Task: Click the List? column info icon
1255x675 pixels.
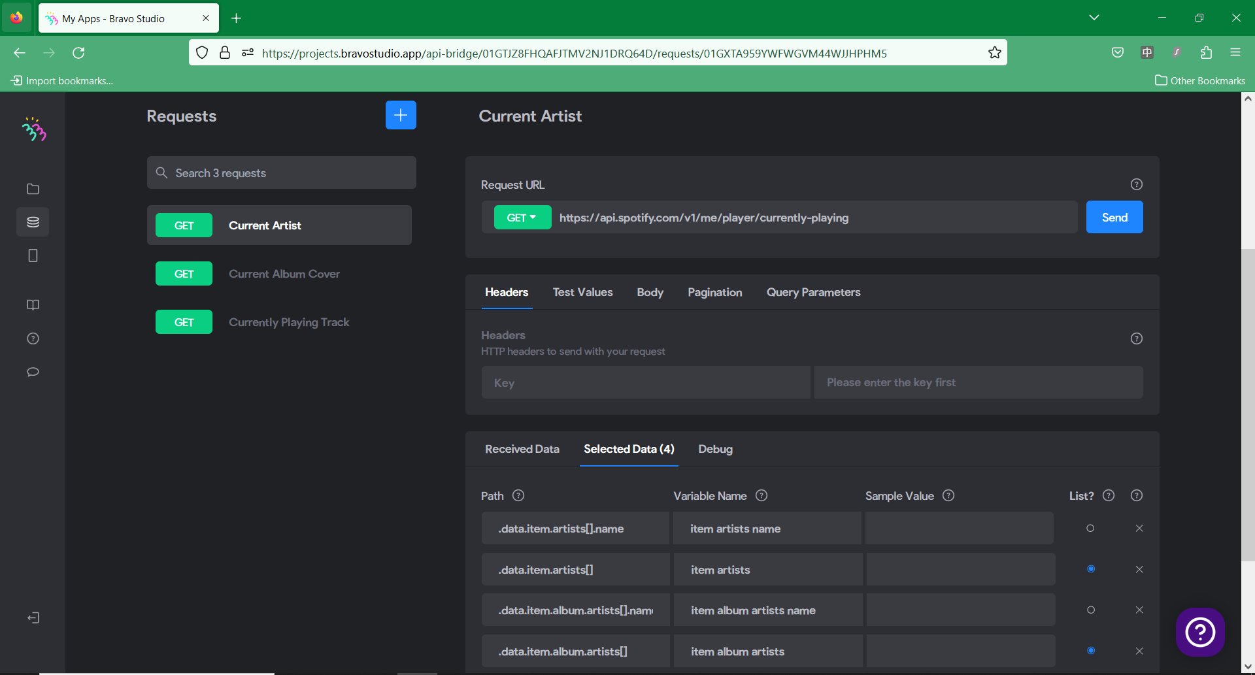Action: pos(1109,495)
